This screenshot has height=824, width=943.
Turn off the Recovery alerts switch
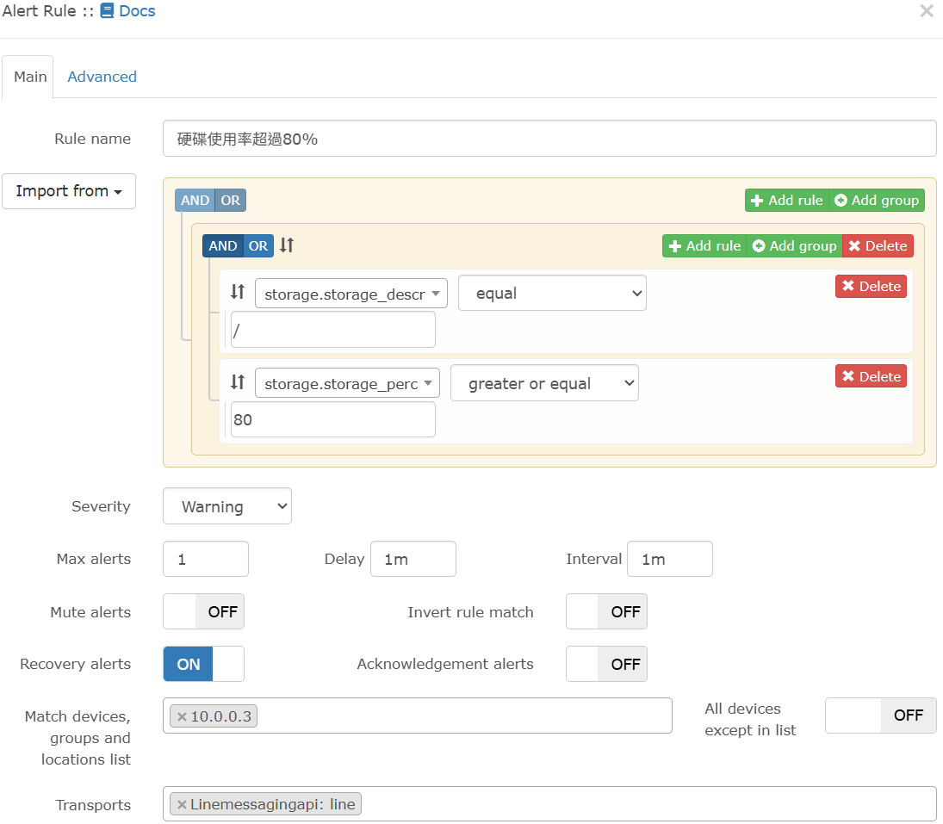pyautogui.click(x=203, y=664)
